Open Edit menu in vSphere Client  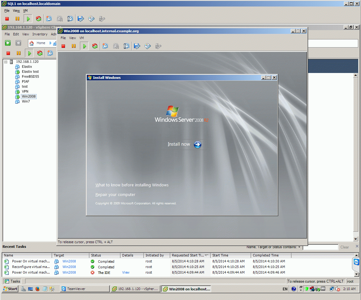point(16,34)
